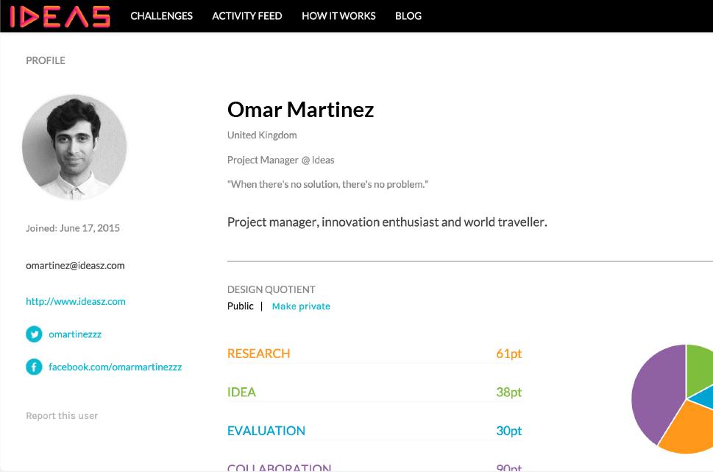Open Omar Martinez's profile photo
Screen dimensions: 713x472
(74, 147)
